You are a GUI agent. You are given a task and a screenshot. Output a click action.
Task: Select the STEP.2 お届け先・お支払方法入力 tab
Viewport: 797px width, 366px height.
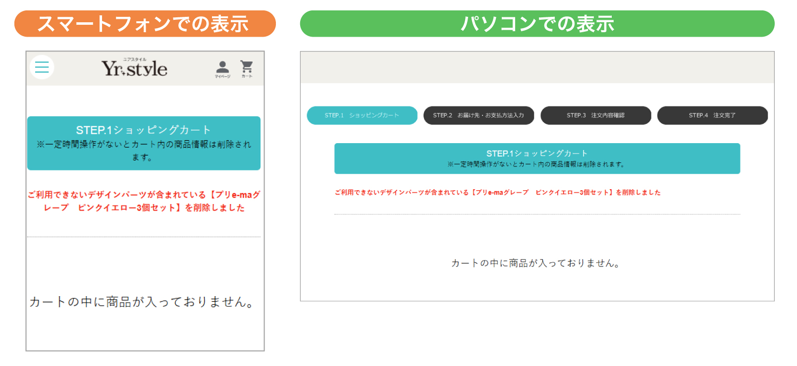point(478,115)
